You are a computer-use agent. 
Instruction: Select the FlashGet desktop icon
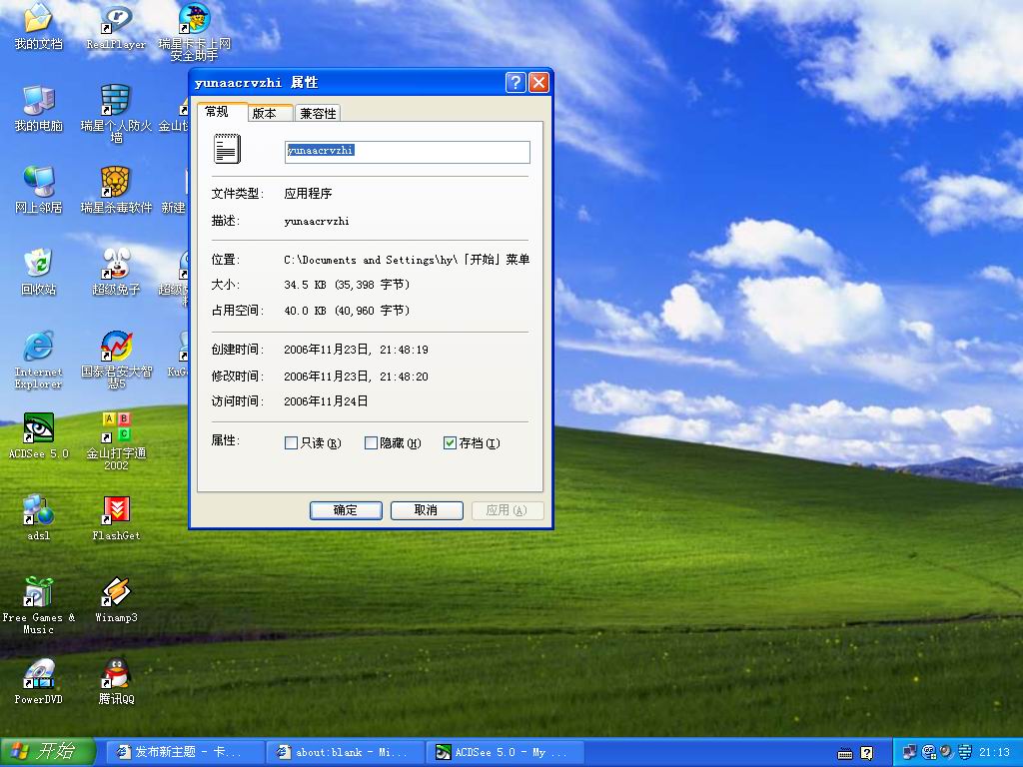click(116, 510)
